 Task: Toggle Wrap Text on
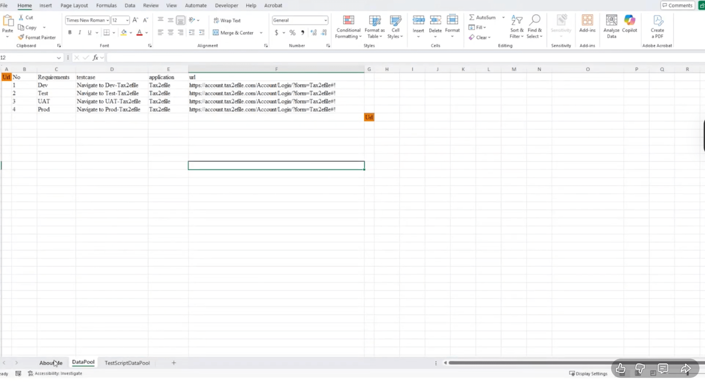point(227,20)
